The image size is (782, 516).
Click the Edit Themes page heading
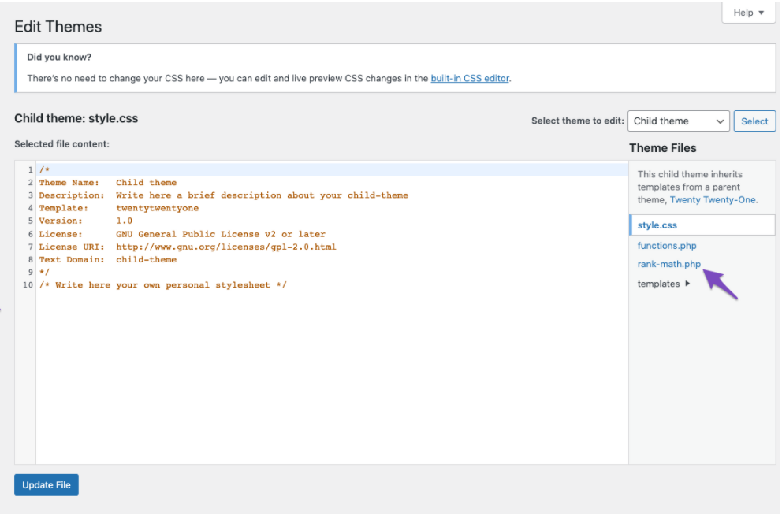[x=58, y=27]
